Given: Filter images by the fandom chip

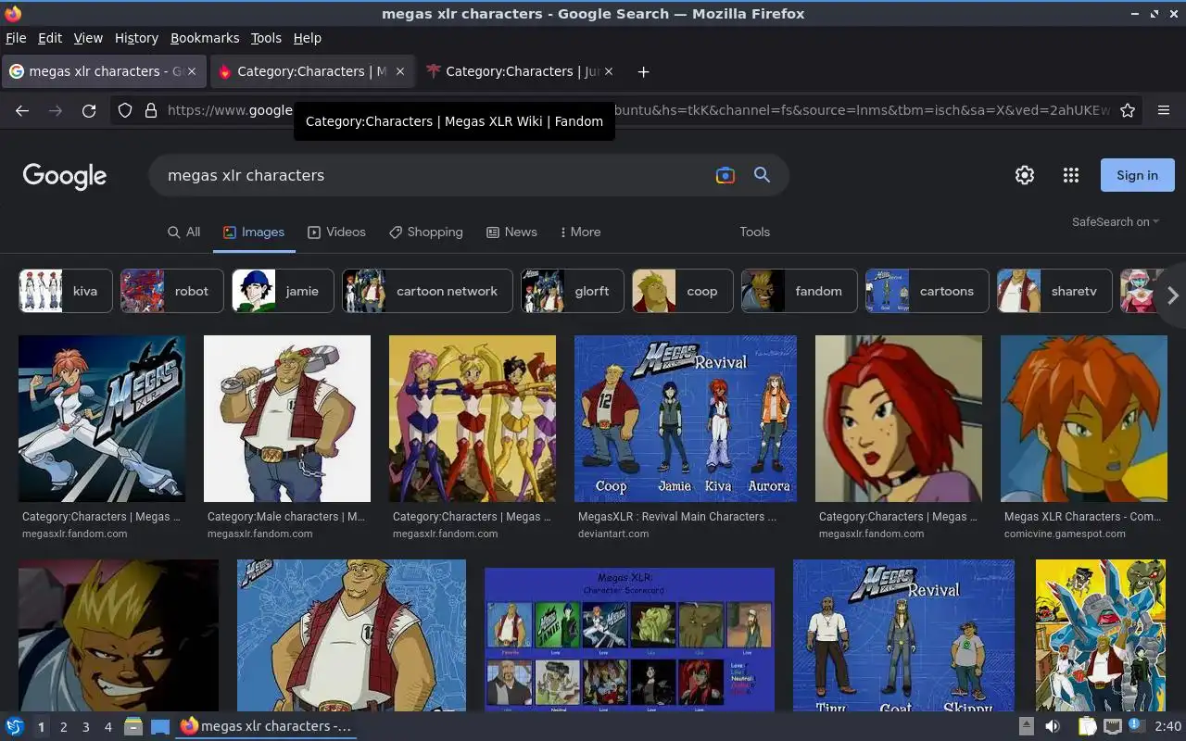Looking at the screenshot, I should [x=800, y=291].
